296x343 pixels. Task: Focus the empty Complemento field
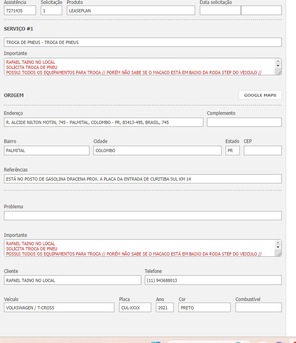(244, 122)
